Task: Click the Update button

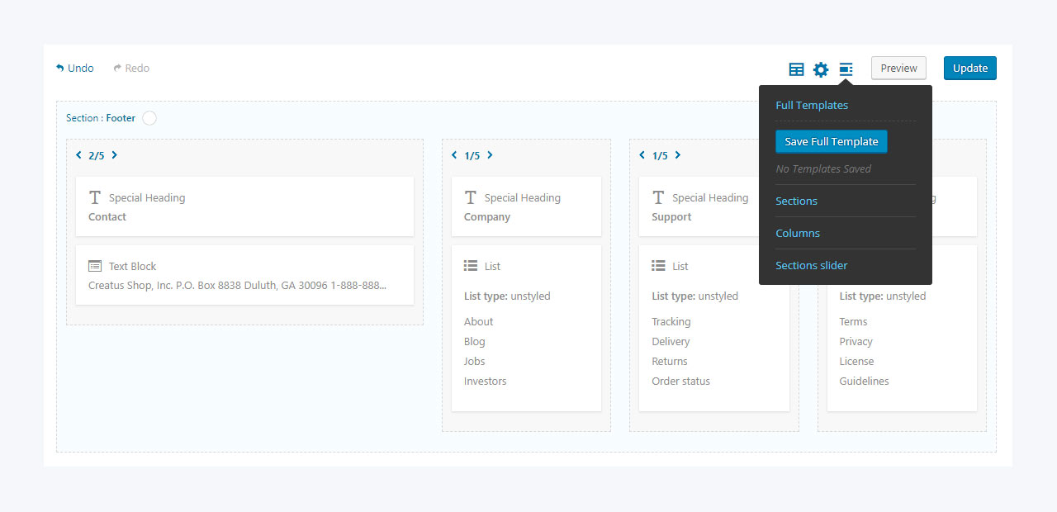Action: pyautogui.click(x=970, y=68)
